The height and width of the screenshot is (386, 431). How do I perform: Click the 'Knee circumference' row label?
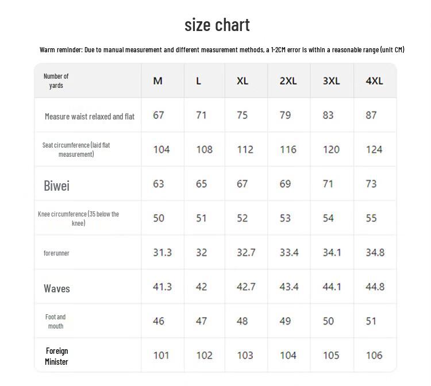click(78, 218)
